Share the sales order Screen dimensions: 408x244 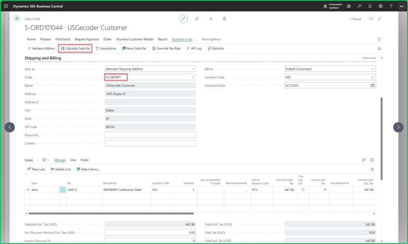pyautogui.click(x=197, y=19)
